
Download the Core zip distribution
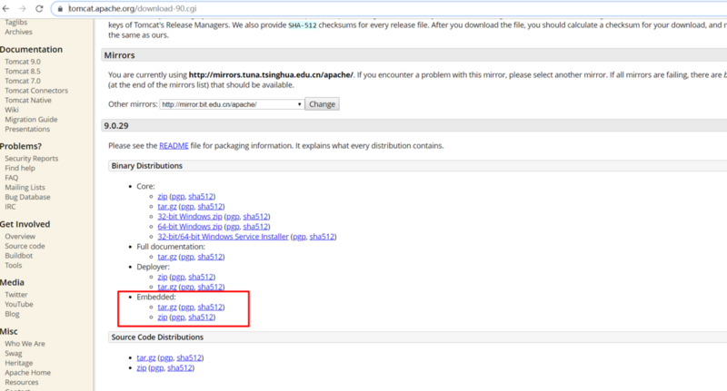(163, 196)
